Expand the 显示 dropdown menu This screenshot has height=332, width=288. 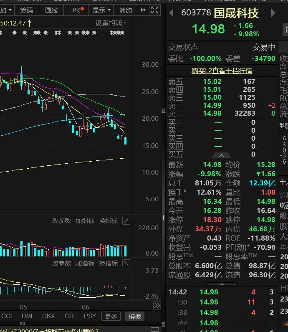click(x=101, y=10)
